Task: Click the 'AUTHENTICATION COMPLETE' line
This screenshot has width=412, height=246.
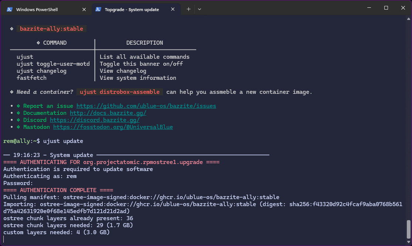Action: [58, 190]
